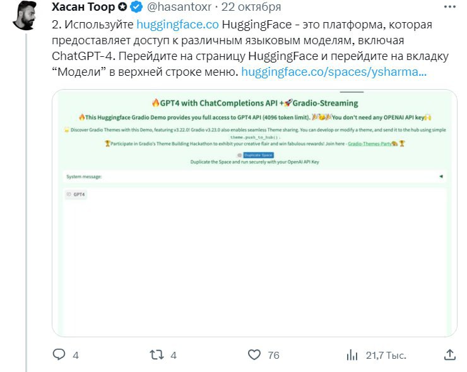467x372 pixels.
Task: Collapse the System message arrow
Action: pyautogui.click(x=440, y=177)
